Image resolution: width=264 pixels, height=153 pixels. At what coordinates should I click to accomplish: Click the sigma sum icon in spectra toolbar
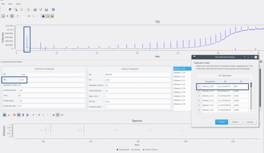click(23, 115)
